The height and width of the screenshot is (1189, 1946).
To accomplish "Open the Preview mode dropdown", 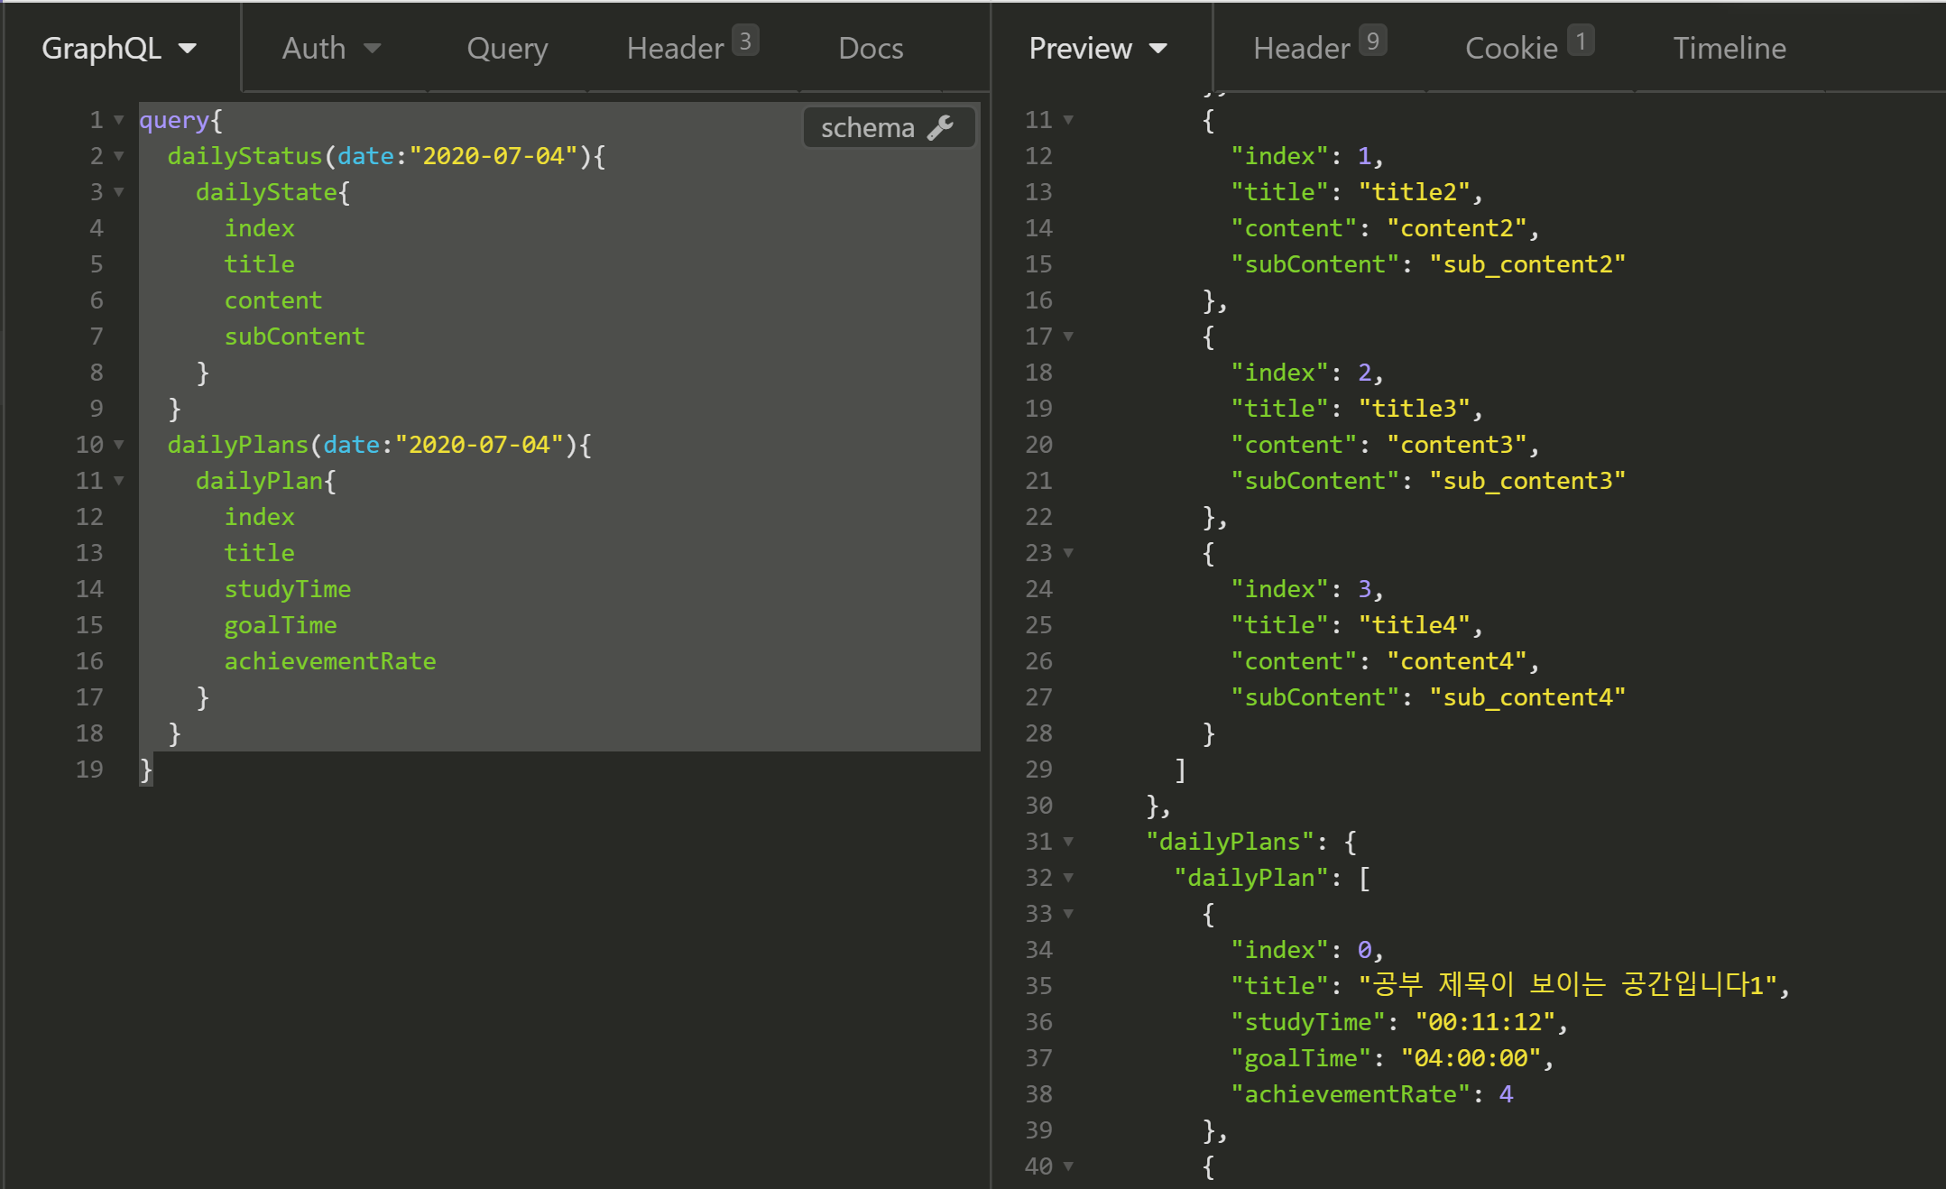I will point(1098,48).
